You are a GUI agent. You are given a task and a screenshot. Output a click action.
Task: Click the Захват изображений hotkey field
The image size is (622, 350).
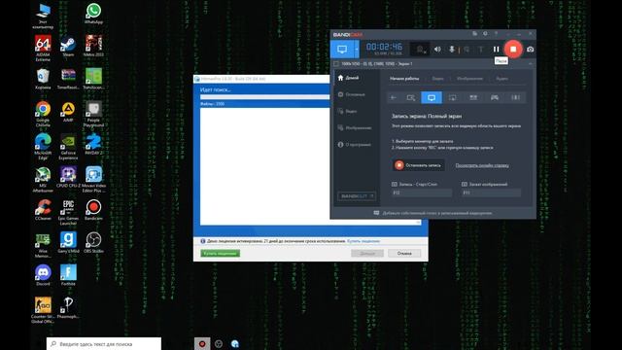point(491,192)
